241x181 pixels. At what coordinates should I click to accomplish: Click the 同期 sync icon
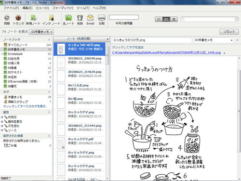[7, 18]
